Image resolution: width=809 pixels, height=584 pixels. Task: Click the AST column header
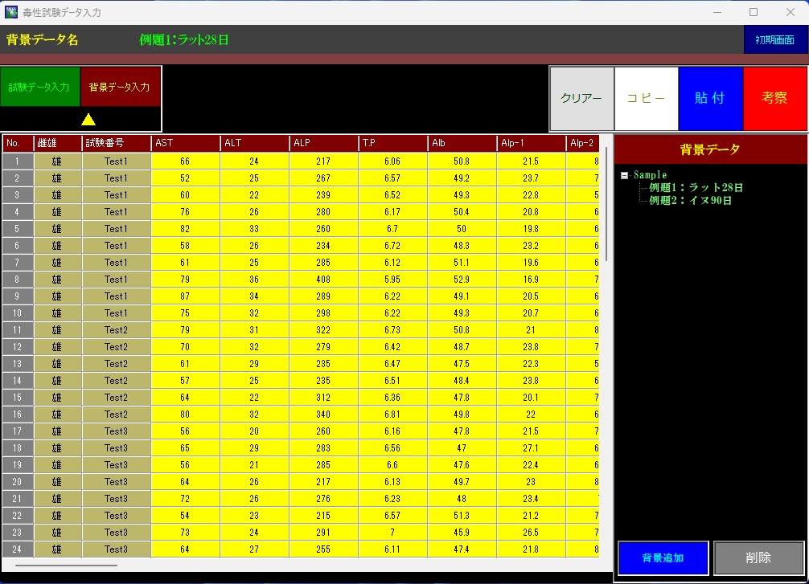(x=185, y=144)
